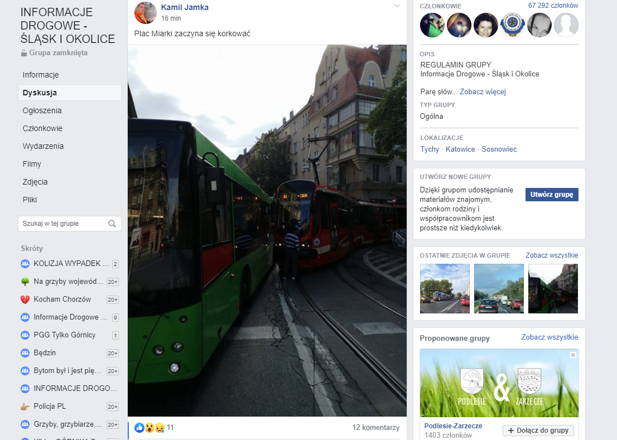Open the Sosnowiec location link
This screenshot has height=440, width=617.
pyautogui.click(x=499, y=149)
